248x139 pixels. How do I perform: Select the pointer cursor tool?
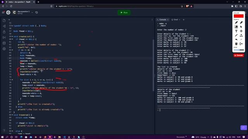[x=241, y=27]
